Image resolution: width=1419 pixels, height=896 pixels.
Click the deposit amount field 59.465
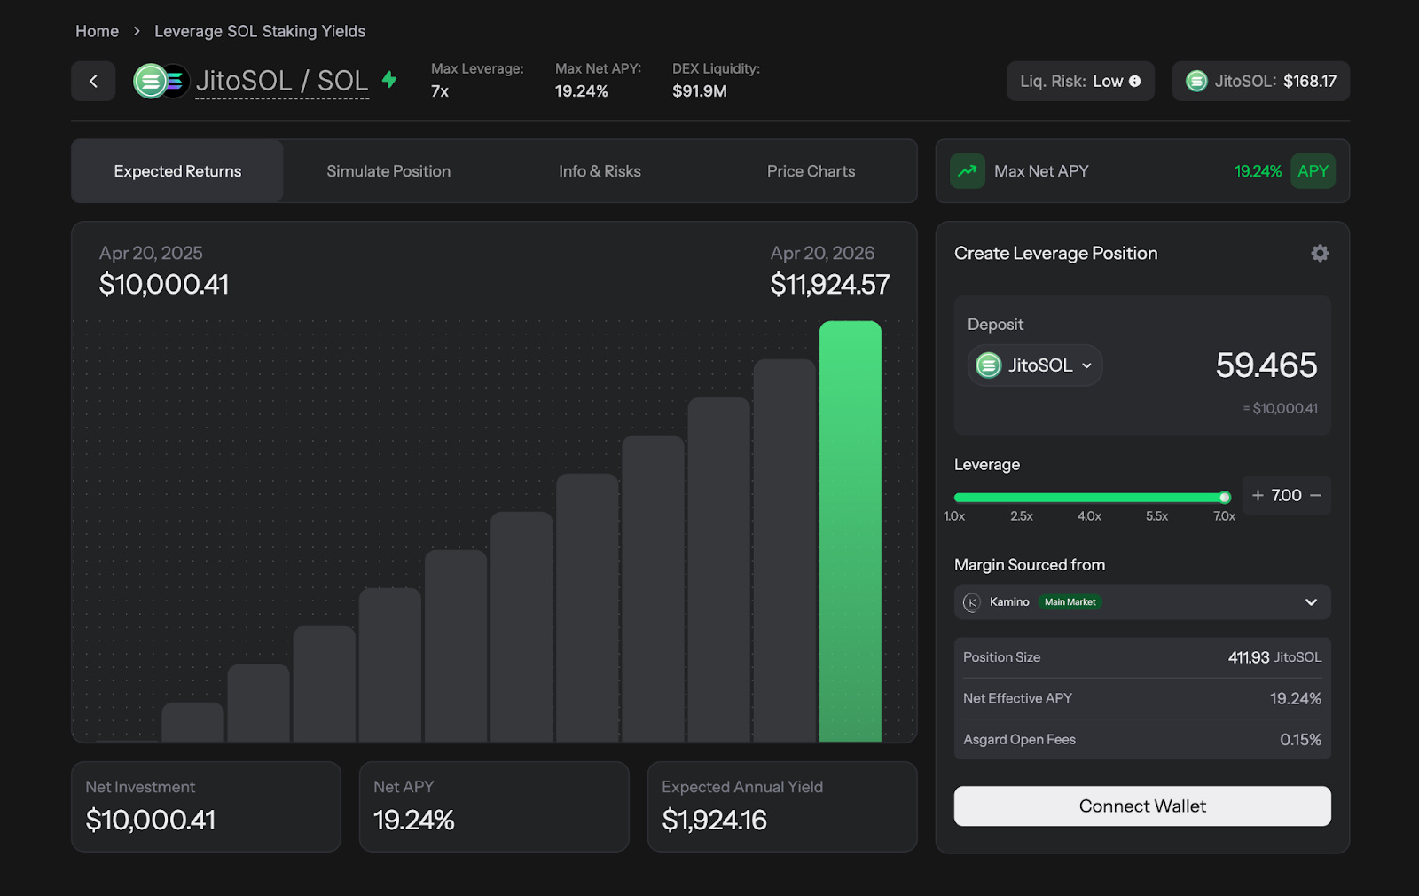point(1266,365)
